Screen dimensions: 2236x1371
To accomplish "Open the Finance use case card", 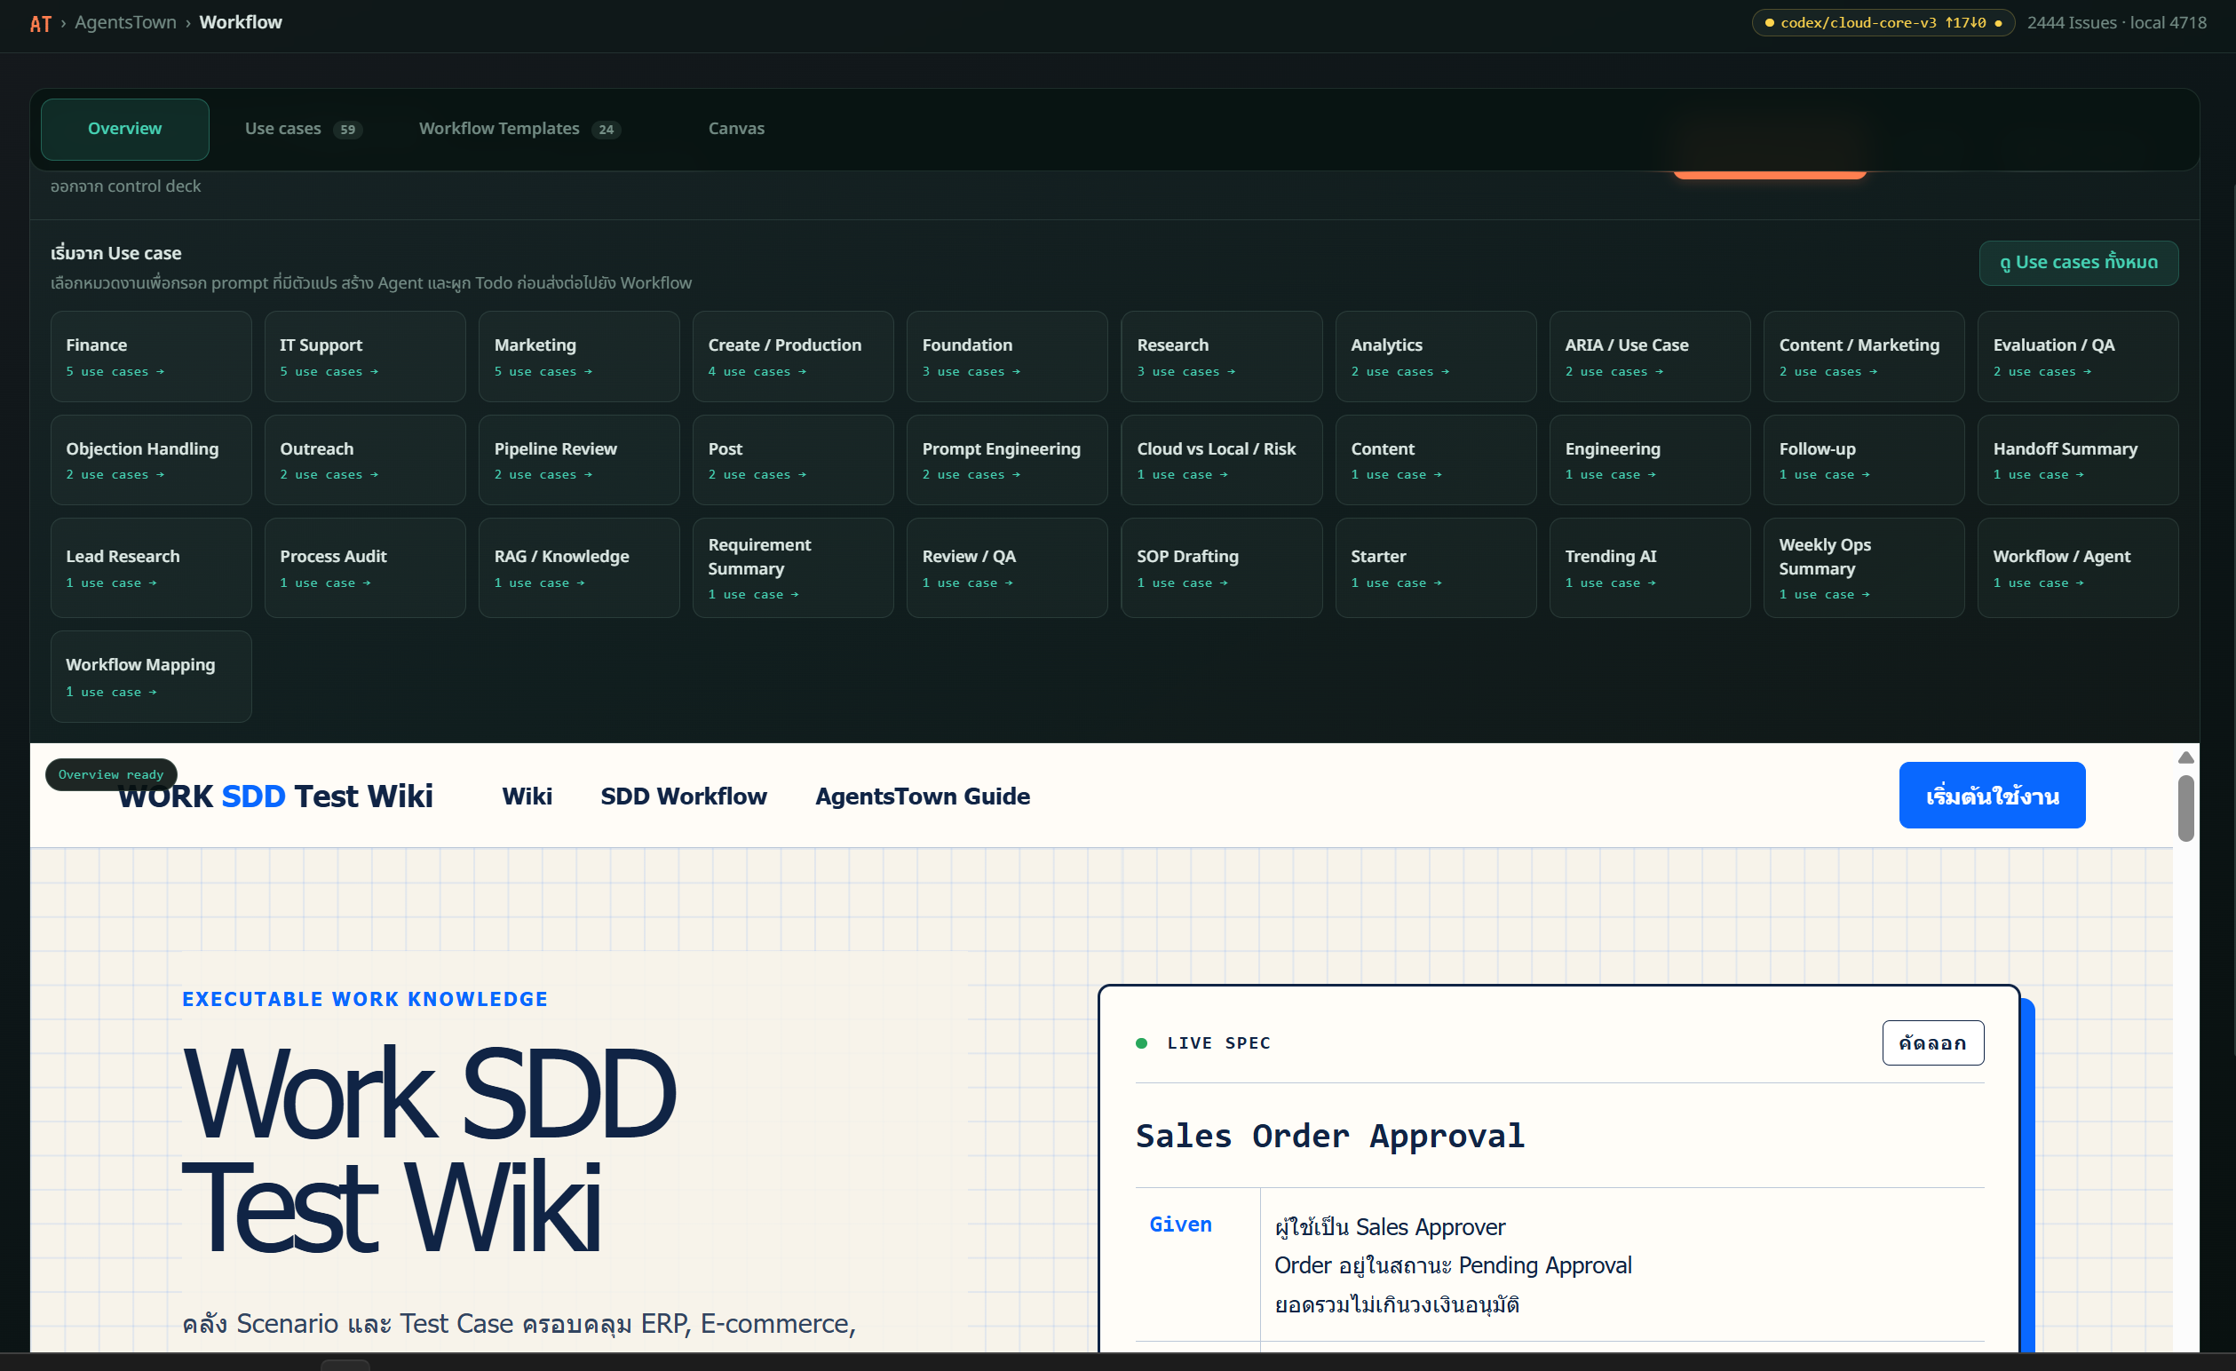I will coord(151,357).
